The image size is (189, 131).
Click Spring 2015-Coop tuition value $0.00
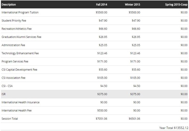click(x=184, y=13)
